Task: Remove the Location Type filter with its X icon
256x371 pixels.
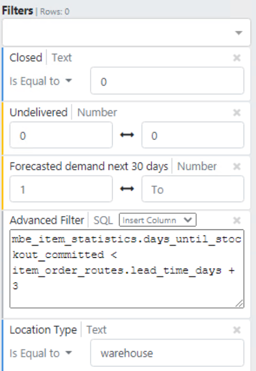Action: pyautogui.click(x=237, y=330)
